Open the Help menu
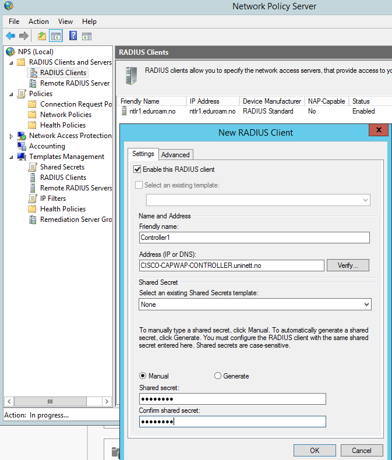 (89, 22)
